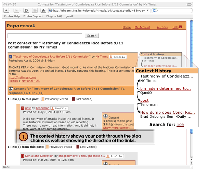Follow the http://nytimes.com/ link
The image size is (208, 170).
pyautogui.click(x=23, y=77)
